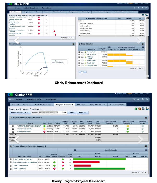This screenshot has width=157, height=183.
Task: Click row icon beside Online Order Entry in schedule table
Action: click(11, 169)
